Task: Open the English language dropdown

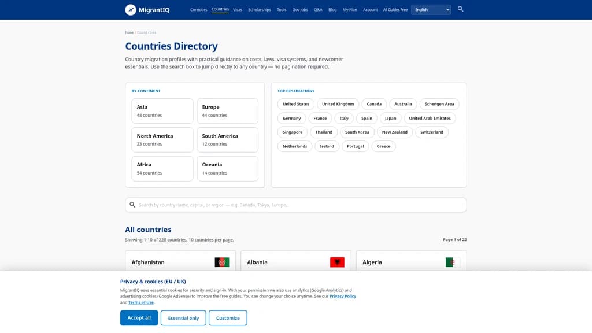Action: 431,10
